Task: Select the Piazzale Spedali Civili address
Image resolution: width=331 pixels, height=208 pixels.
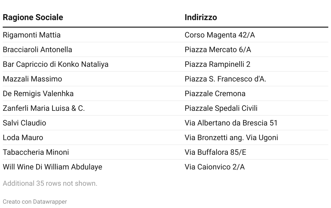Action: click(221, 108)
